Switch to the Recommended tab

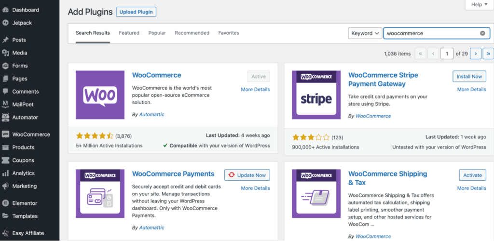192,33
